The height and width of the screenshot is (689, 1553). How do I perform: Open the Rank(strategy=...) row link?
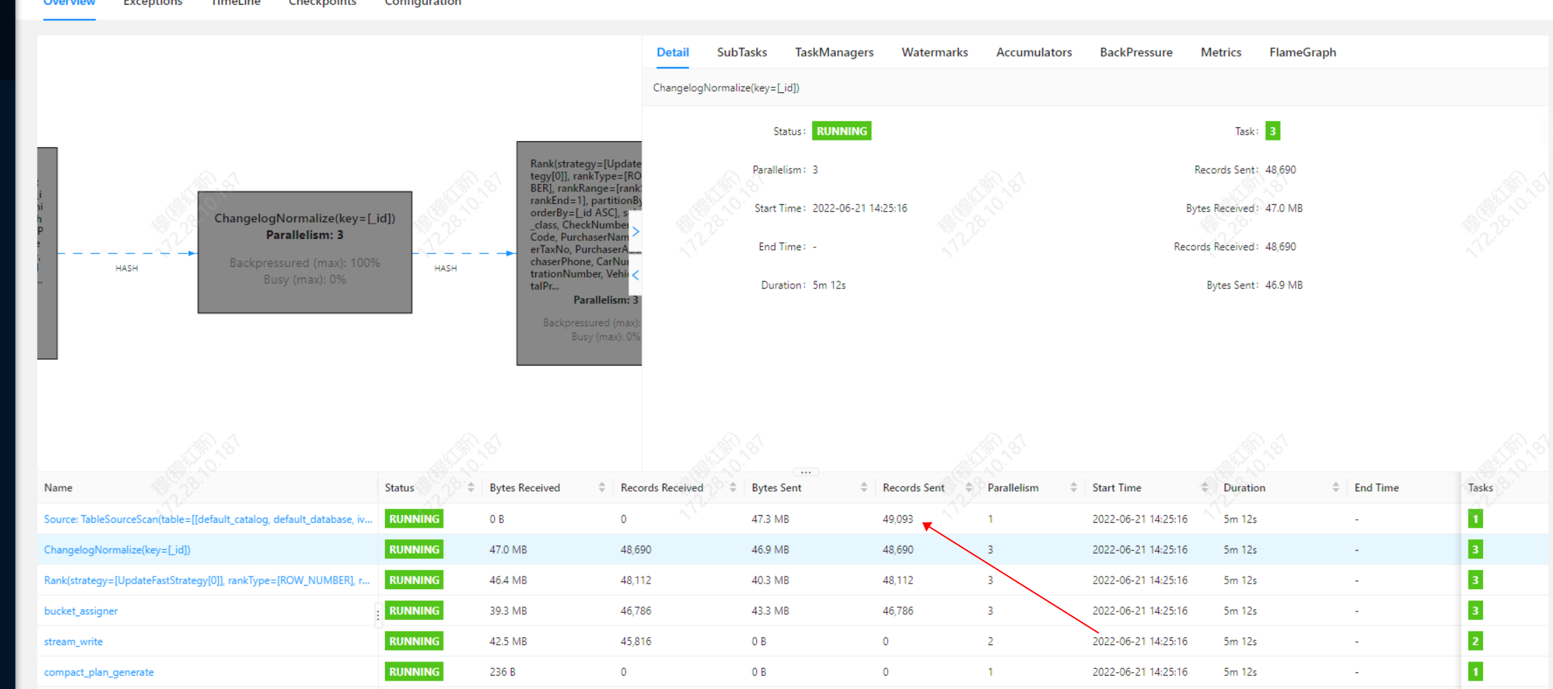207,581
